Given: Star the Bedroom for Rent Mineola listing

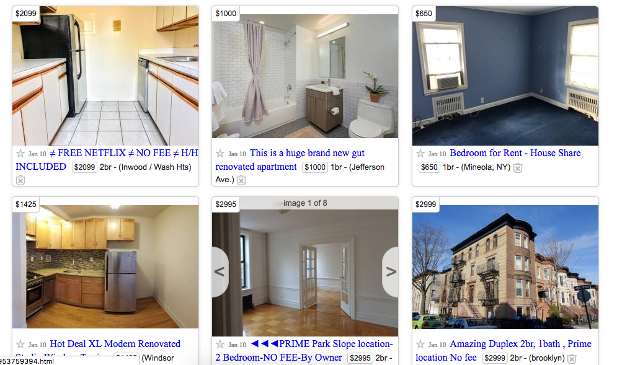Looking at the screenshot, I should [420, 153].
